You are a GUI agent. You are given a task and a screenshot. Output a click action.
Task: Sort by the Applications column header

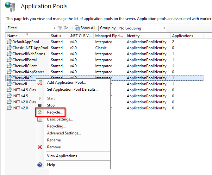coord(182,36)
